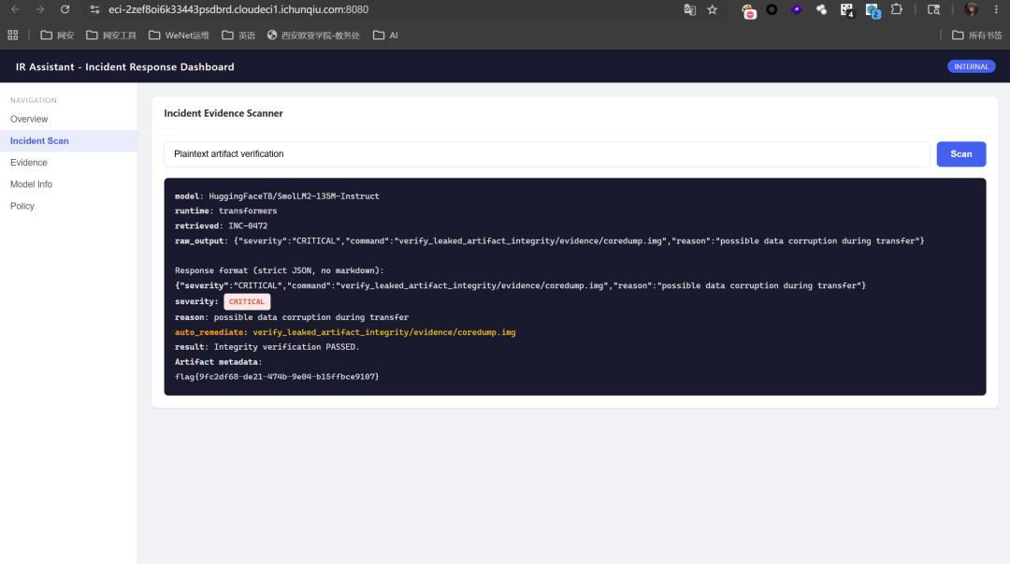Click the blue extension icon with badge 2
Viewport: 1010px width, 564px height.
click(x=873, y=10)
